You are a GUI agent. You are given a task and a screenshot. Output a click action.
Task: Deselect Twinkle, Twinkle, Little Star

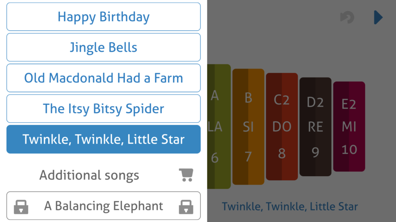click(x=103, y=139)
